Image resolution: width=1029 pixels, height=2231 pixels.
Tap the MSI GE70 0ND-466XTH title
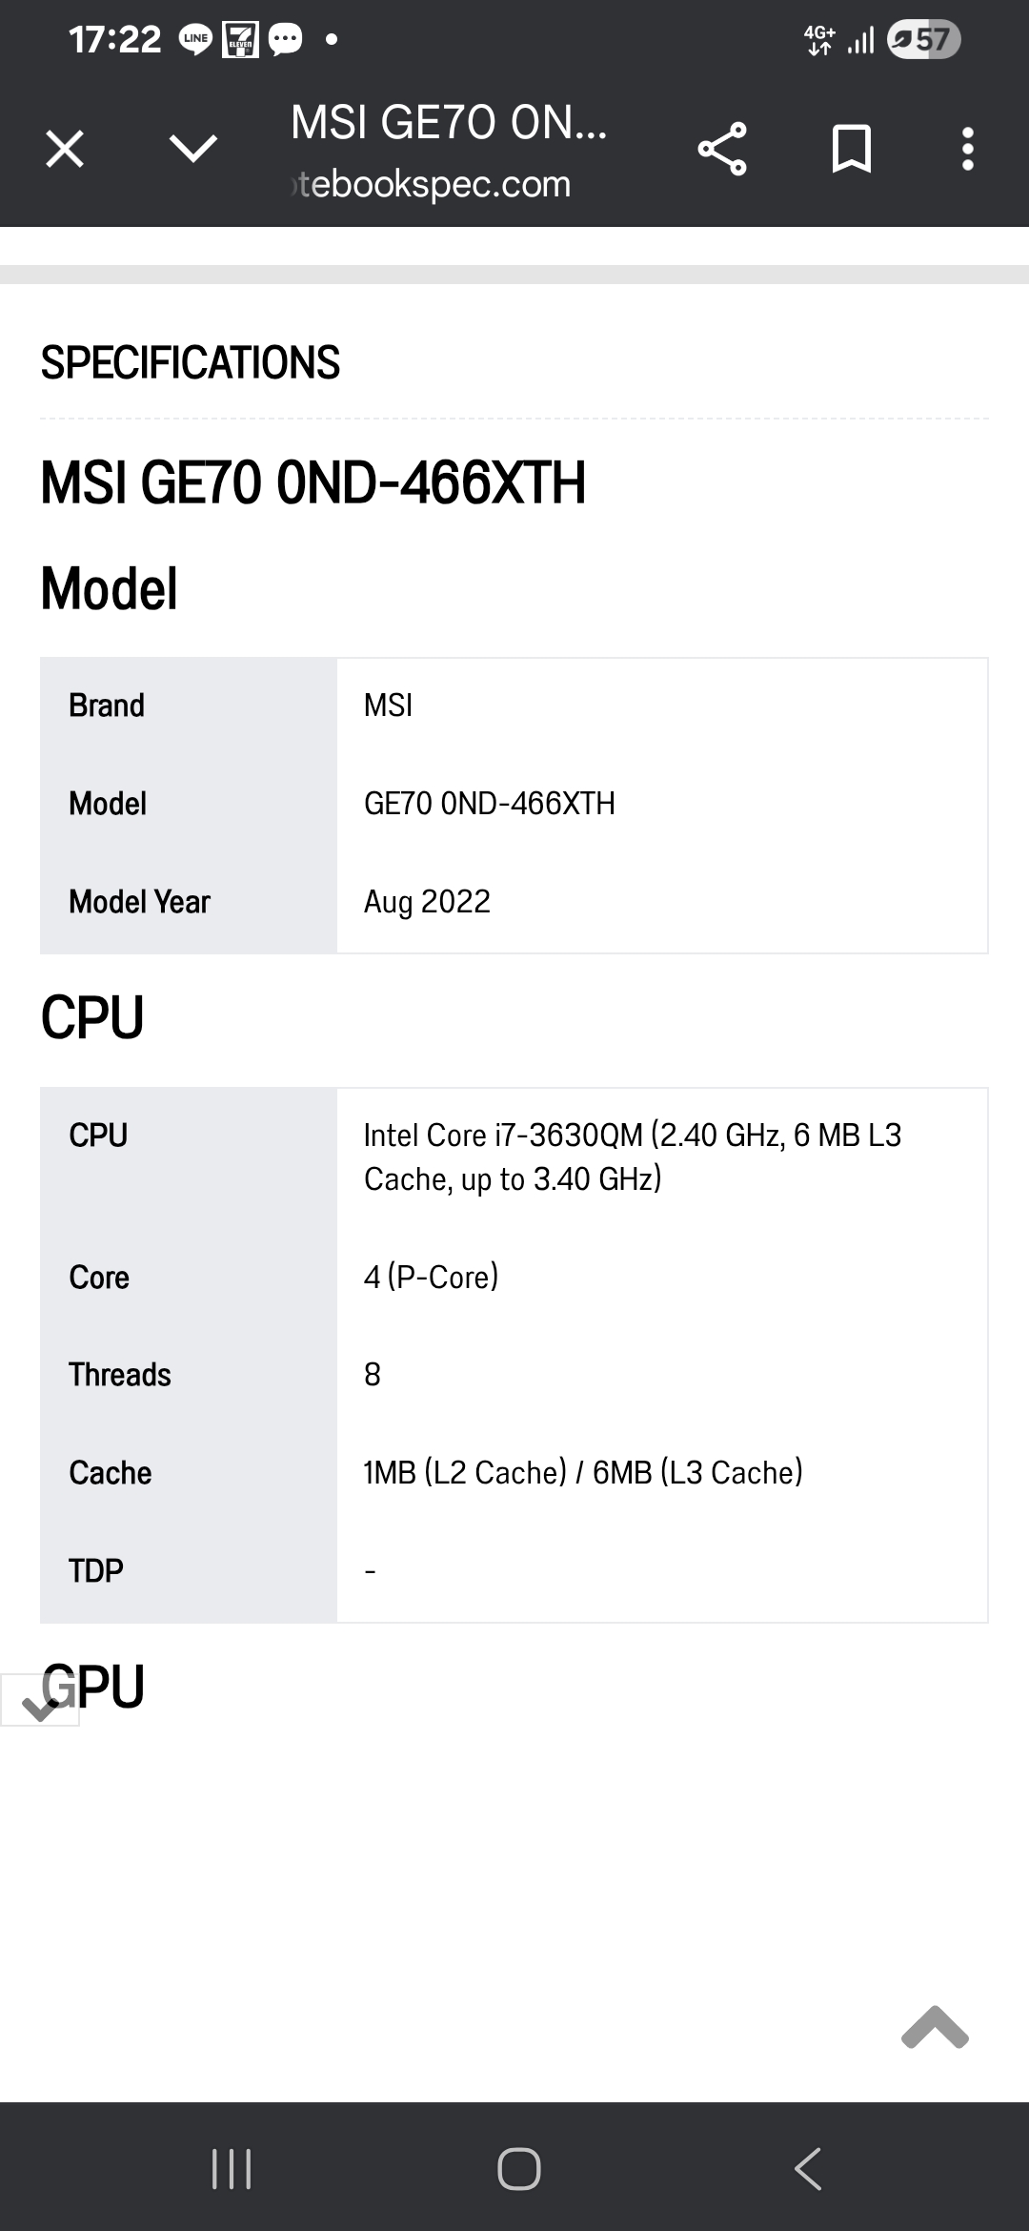click(313, 482)
